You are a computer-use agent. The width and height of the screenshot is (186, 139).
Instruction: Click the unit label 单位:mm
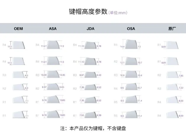click(x=118, y=12)
